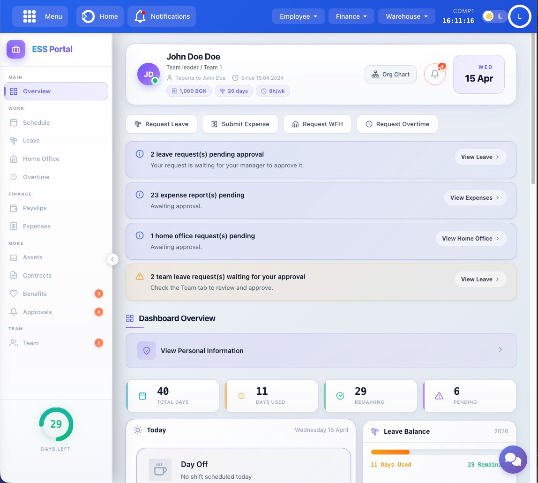Collapse the sidebar with the chevron handle
Image resolution: width=538 pixels, height=483 pixels.
pos(112,259)
